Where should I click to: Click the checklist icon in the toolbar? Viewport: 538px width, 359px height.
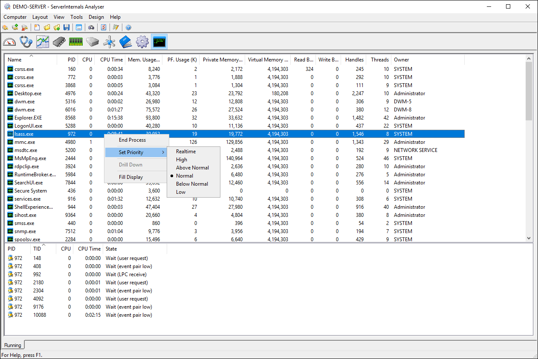click(x=104, y=27)
